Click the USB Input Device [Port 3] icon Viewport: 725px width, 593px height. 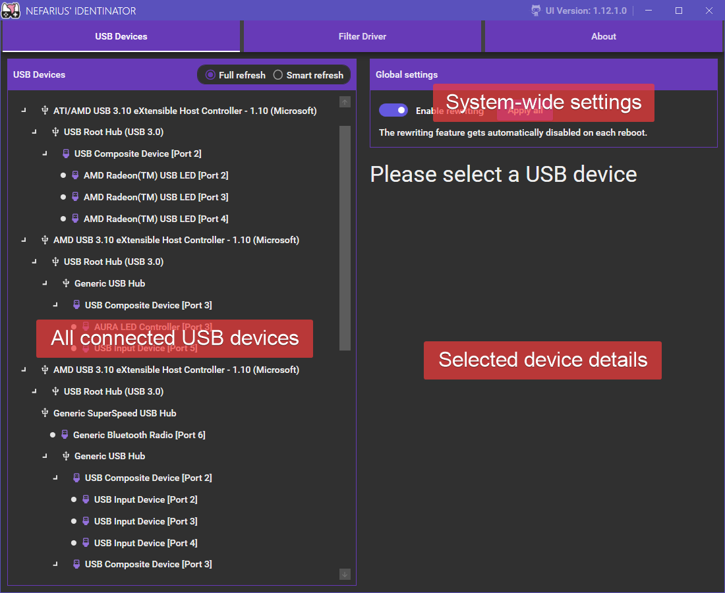[x=86, y=521]
